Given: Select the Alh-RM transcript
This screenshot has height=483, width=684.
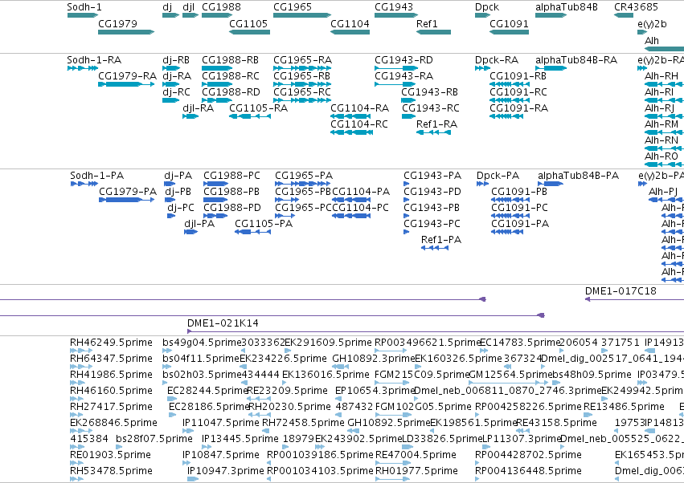Looking at the screenshot, I should 665,132.
